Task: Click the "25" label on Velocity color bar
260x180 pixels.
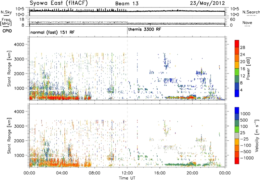Action: click(x=242, y=133)
